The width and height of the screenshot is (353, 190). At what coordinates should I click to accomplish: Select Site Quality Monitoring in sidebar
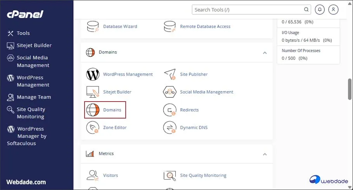click(x=31, y=113)
